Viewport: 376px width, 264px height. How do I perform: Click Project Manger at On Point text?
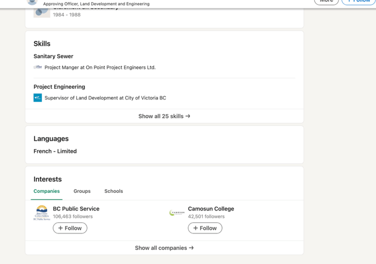click(x=100, y=68)
